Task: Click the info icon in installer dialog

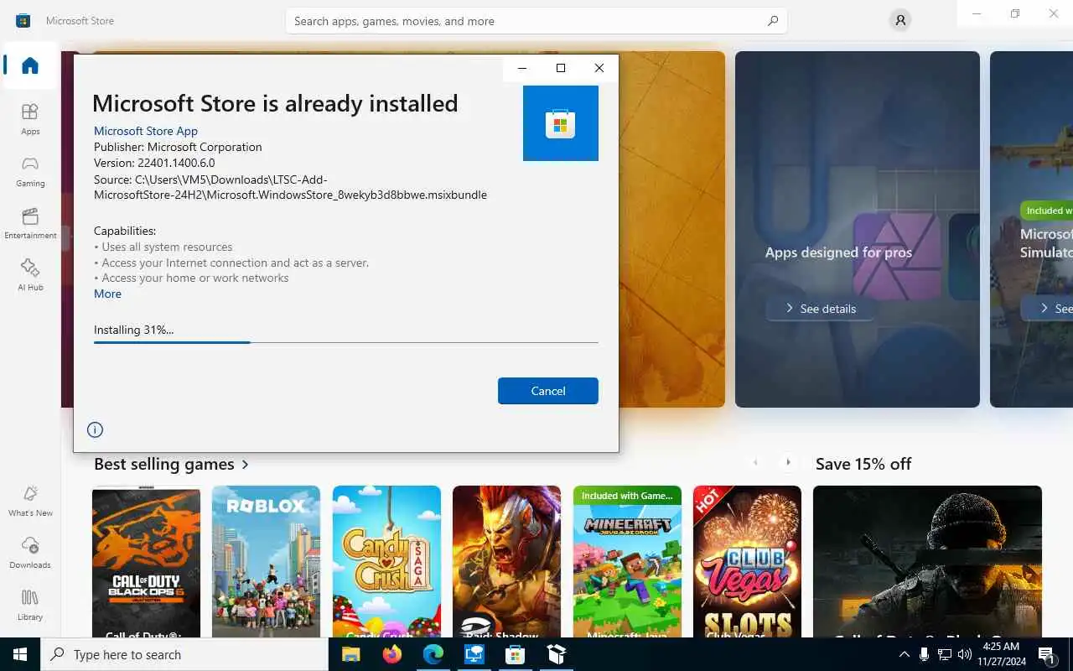Action: [95, 429]
